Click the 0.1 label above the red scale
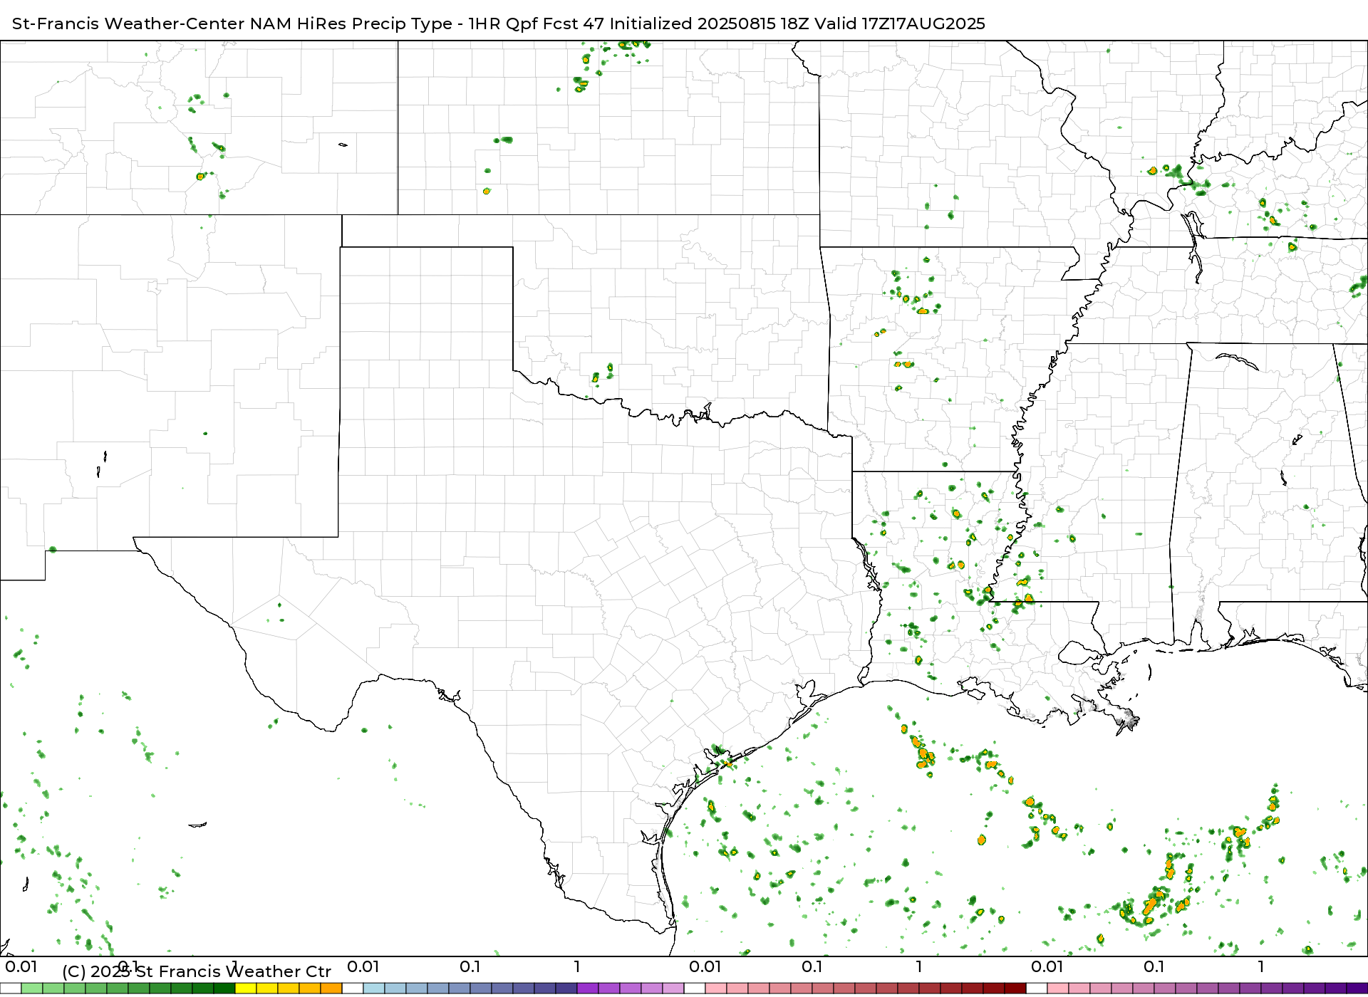This screenshot has height=997, width=1368. point(812,966)
